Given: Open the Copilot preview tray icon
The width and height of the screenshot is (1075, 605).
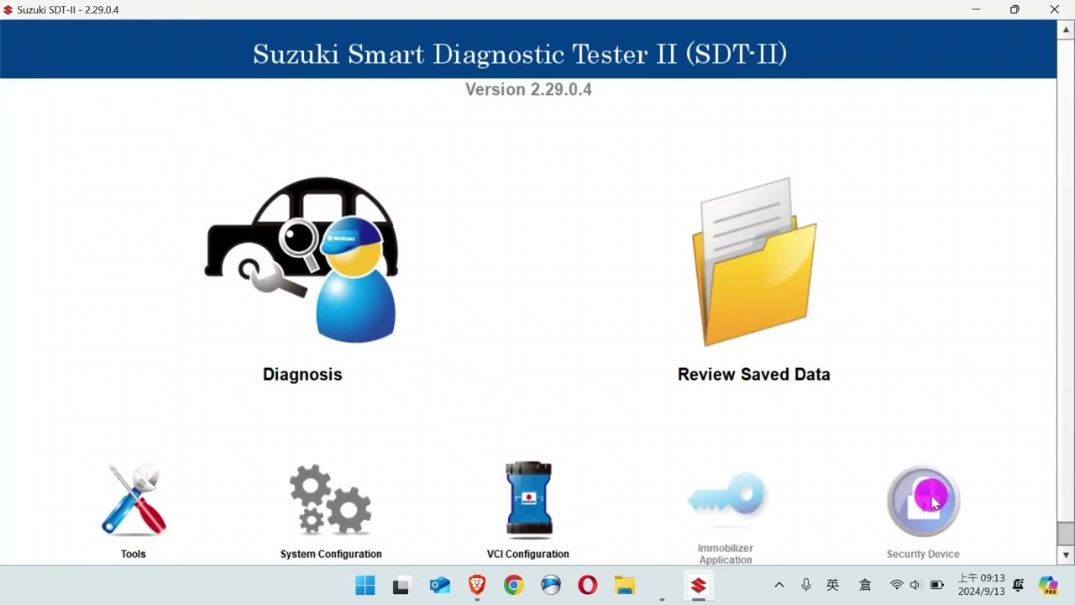Looking at the screenshot, I should tap(1048, 586).
